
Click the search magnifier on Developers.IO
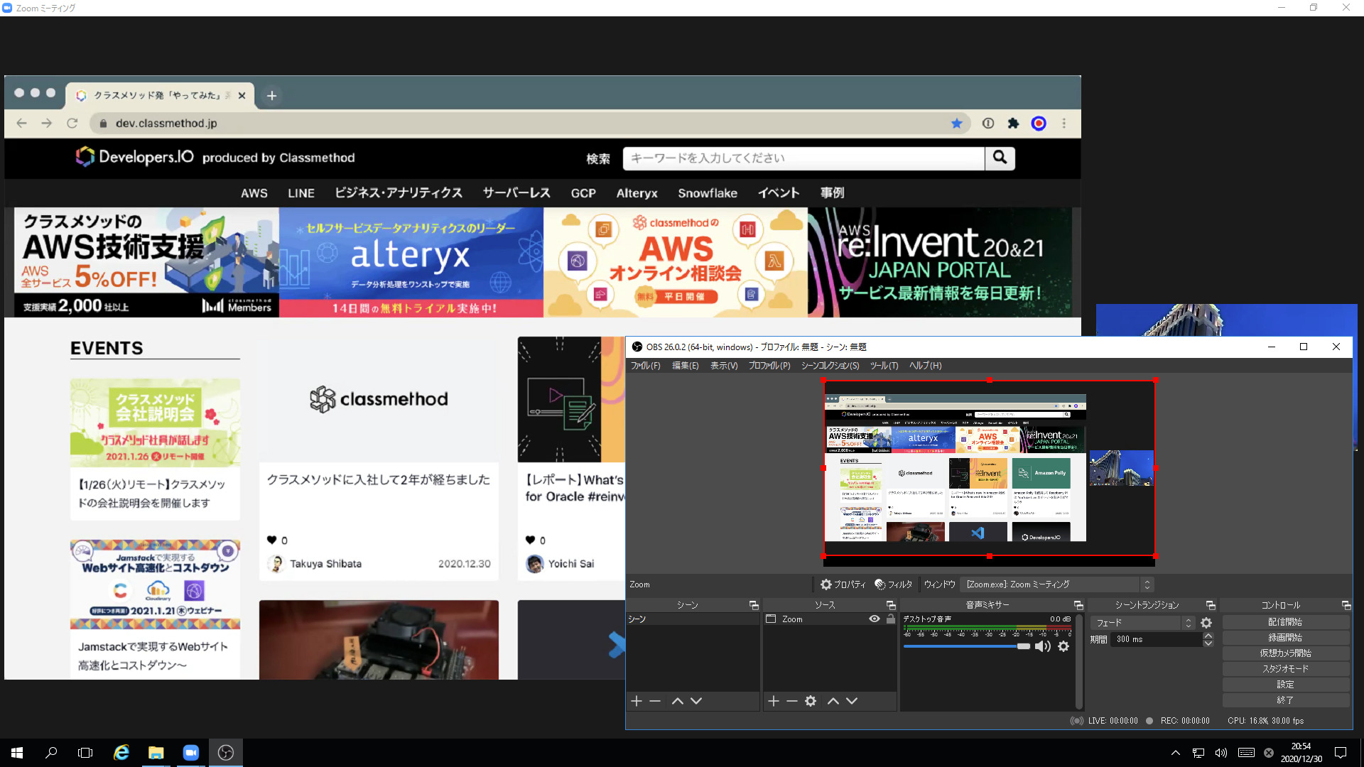coord(1000,158)
